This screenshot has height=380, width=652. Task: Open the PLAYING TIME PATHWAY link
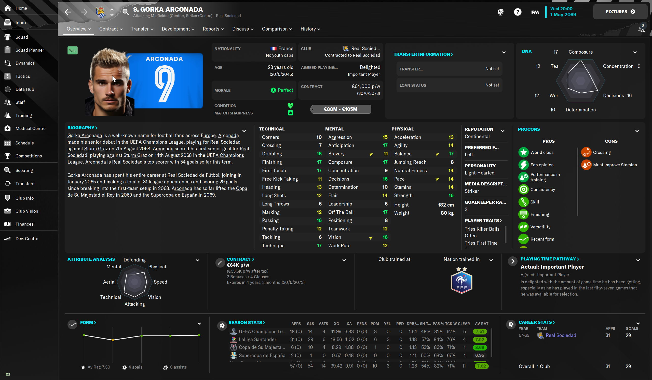(550, 259)
